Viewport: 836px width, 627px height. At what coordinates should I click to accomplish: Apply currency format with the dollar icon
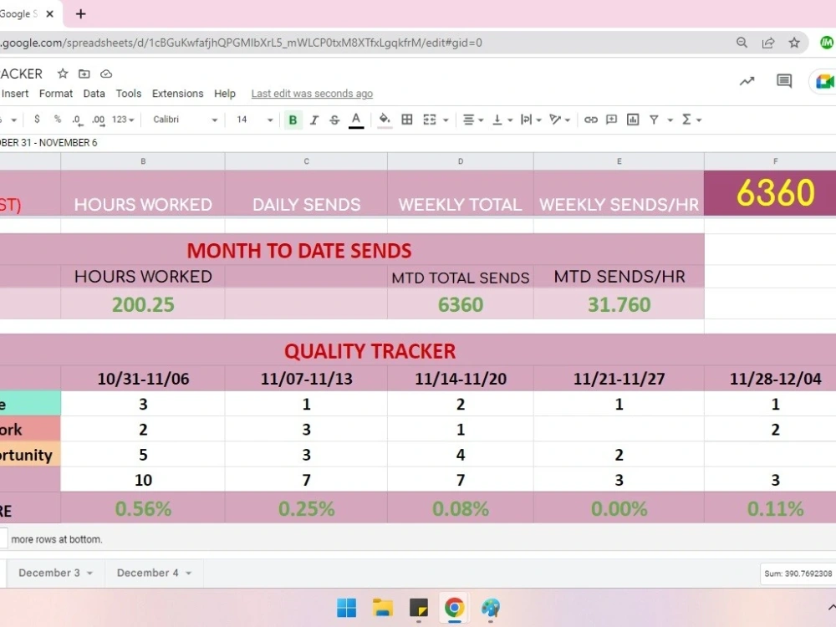click(37, 120)
